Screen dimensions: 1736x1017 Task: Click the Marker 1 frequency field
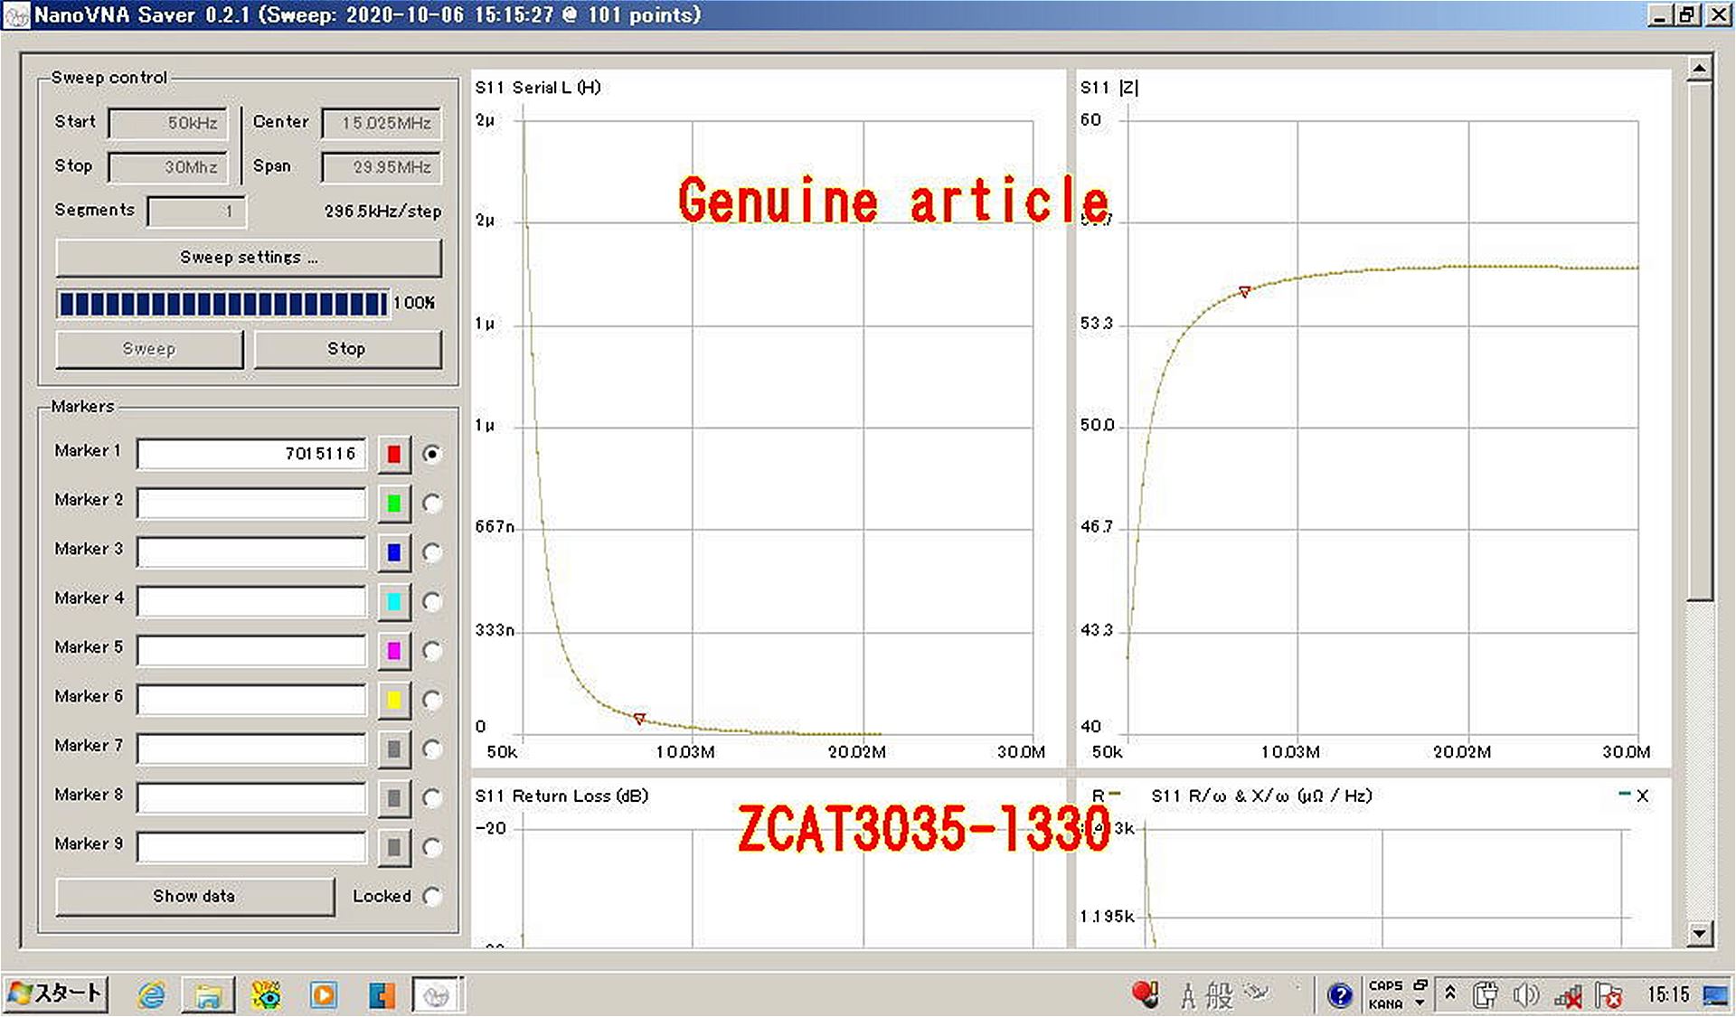tap(251, 454)
